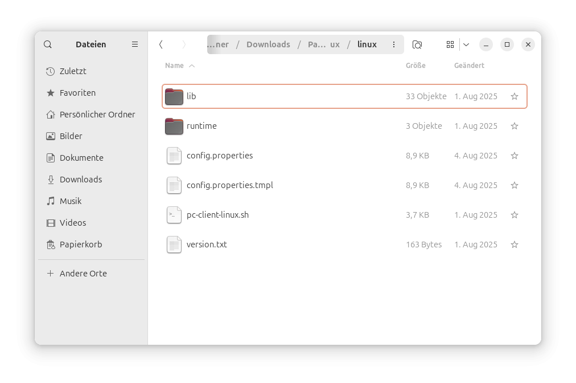This screenshot has width=576, height=383.
Task: Open Dokumente in the sidebar
Action: 91,158
